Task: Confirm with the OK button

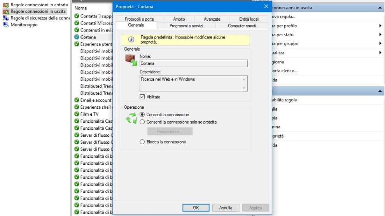Action: click(x=196, y=208)
